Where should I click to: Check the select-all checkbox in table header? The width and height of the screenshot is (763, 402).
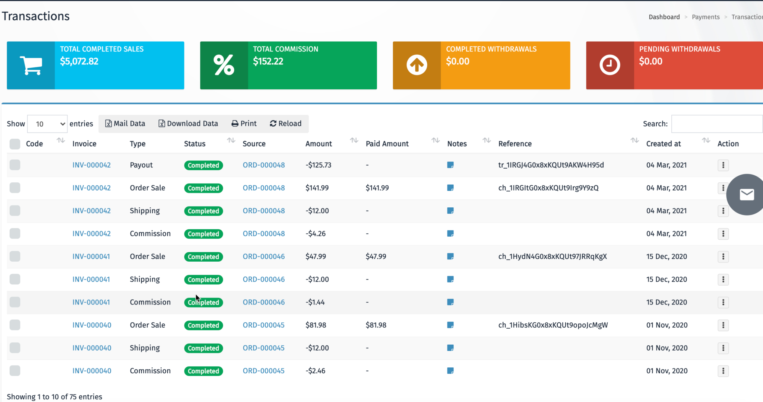point(15,144)
